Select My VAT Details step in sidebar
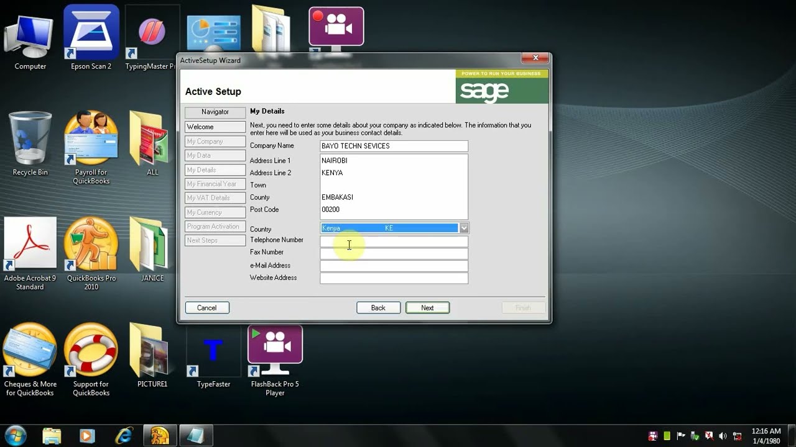 215,198
